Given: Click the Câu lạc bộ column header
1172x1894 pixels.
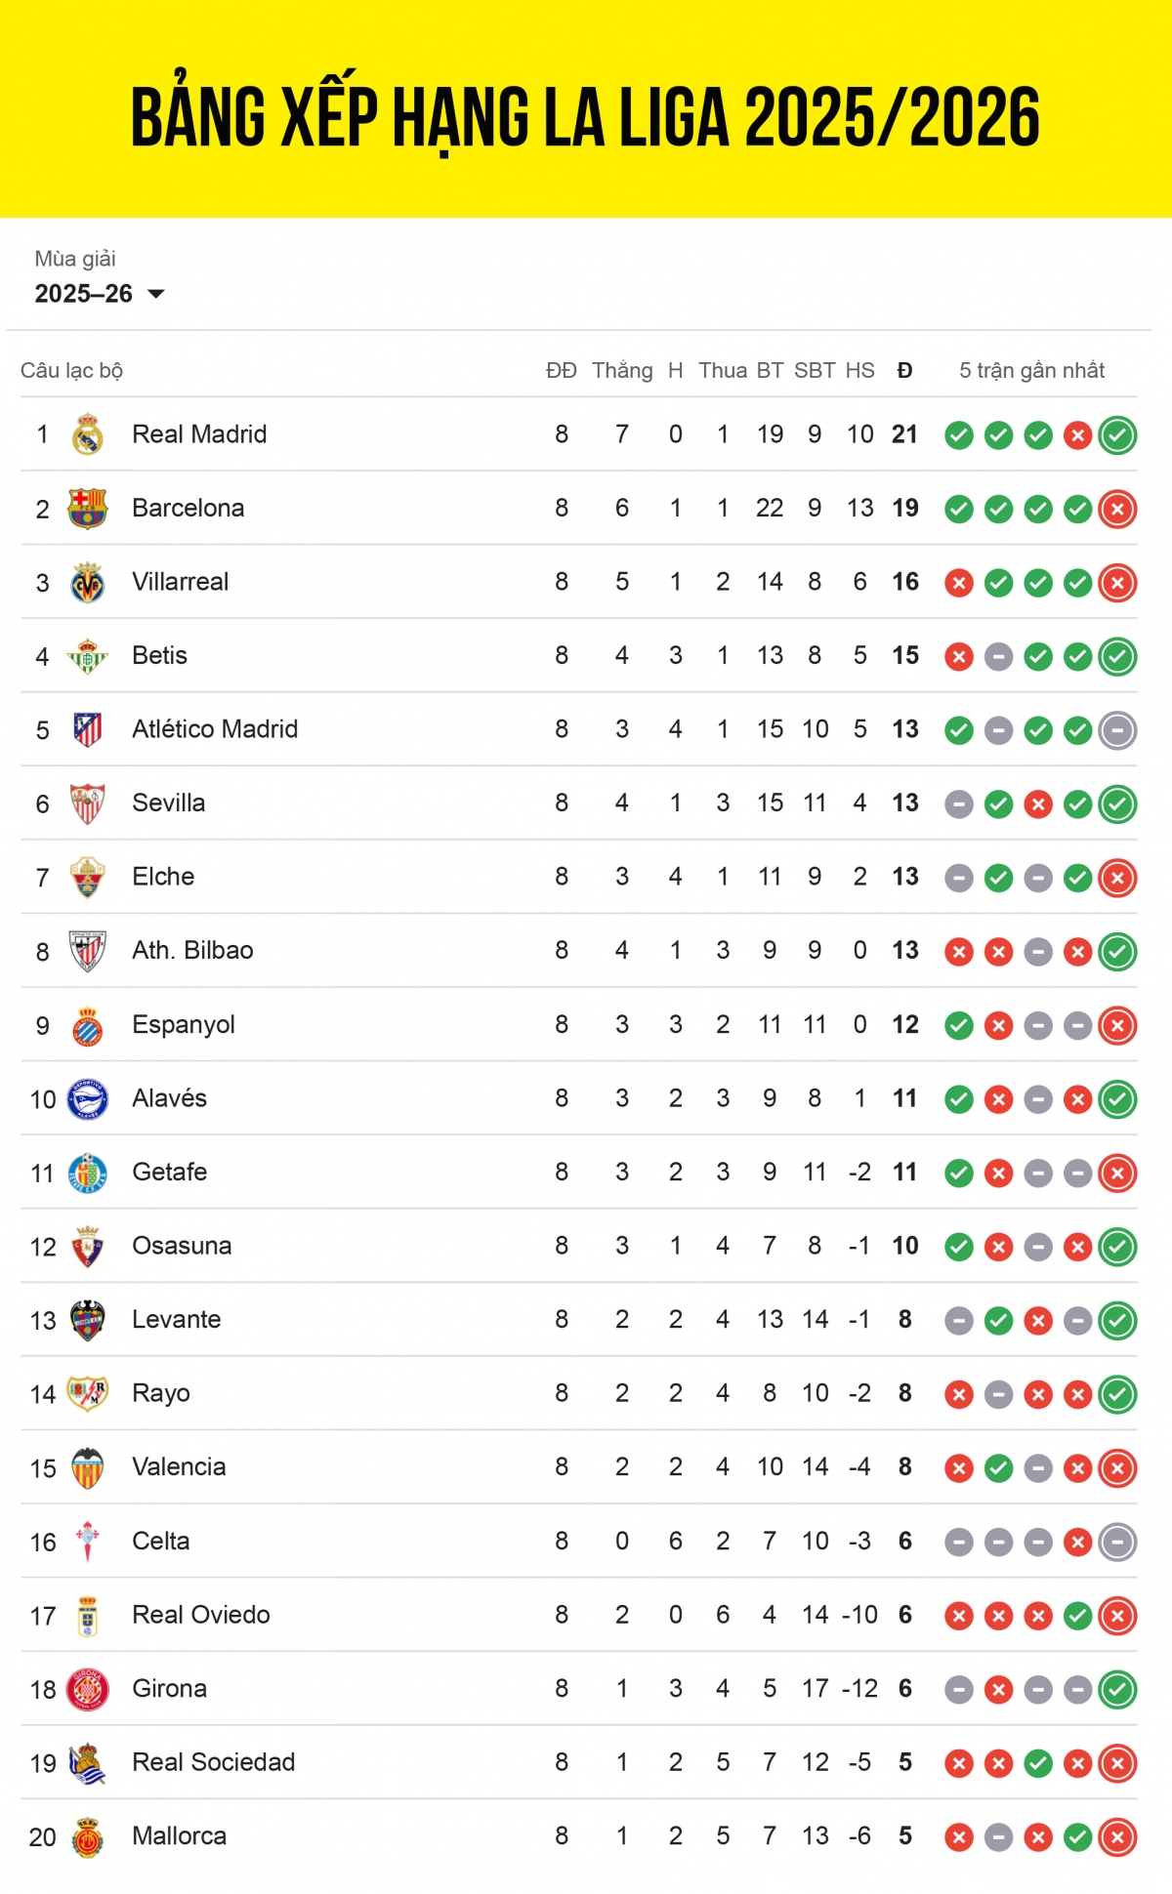Looking at the screenshot, I should [x=71, y=370].
